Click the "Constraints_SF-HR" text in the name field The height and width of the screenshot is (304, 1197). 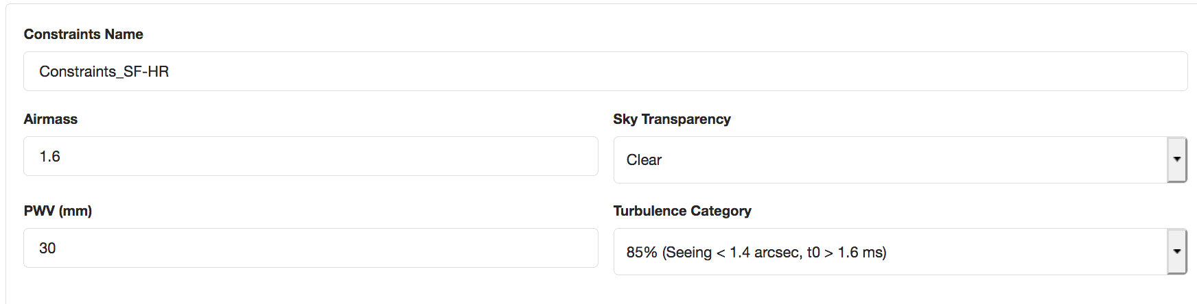pos(104,71)
